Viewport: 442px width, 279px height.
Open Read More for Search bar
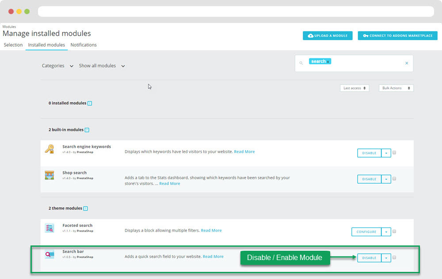pos(213,256)
